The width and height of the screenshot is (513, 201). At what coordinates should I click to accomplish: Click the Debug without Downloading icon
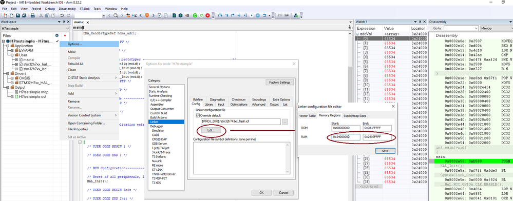pyautogui.click(x=201, y=15)
